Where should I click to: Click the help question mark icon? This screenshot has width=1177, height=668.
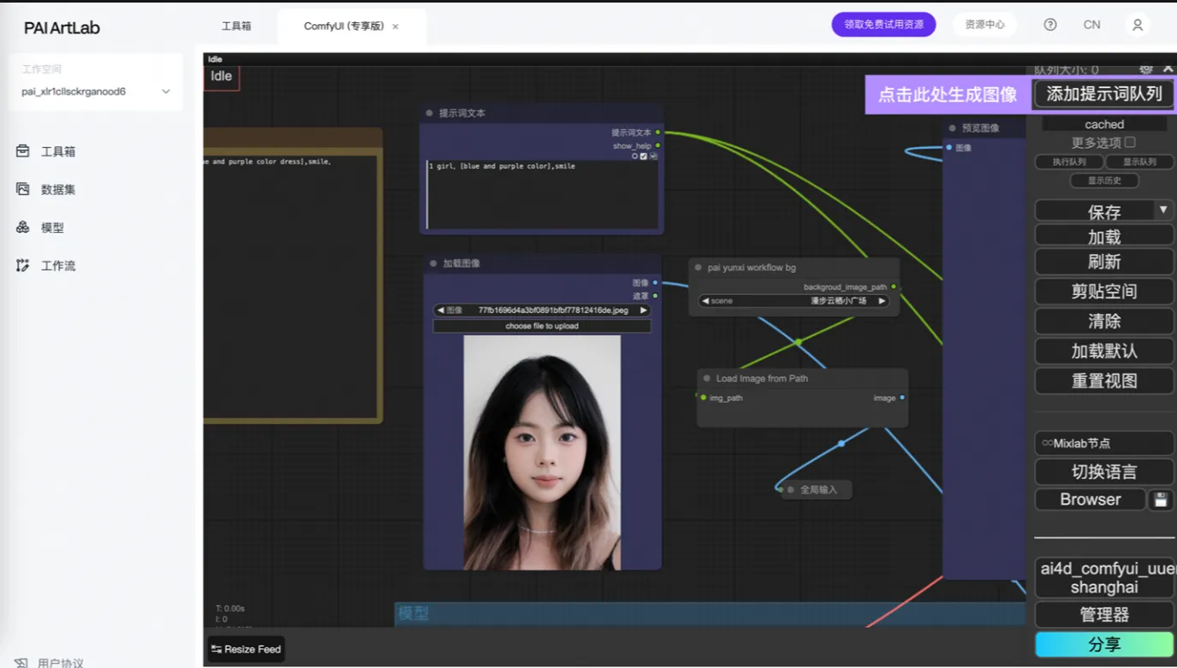[x=1049, y=25]
